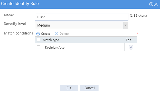This screenshot has width=160, height=95.
Task: Open the help question mark icon
Action: click(x=151, y=4)
